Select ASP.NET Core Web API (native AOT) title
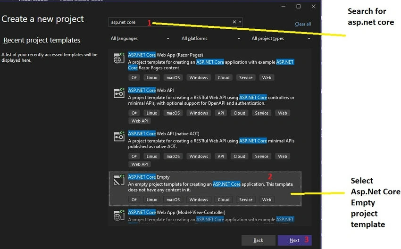The image size is (401, 249). pos(164,134)
